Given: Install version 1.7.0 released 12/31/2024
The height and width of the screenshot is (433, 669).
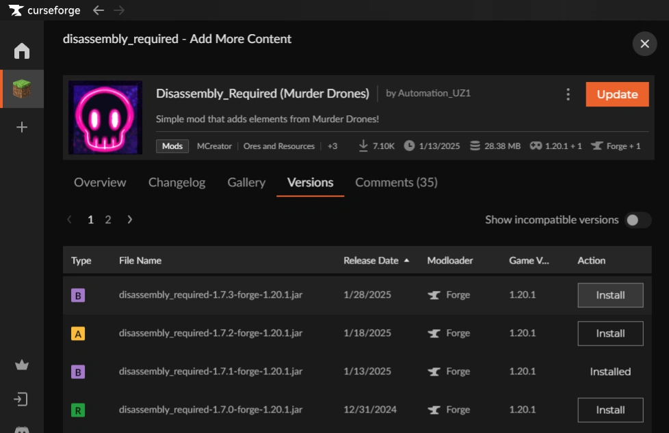Looking at the screenshot, I should point(610,410).
